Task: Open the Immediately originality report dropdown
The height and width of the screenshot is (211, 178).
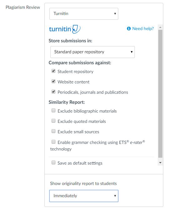Action: pyautogui.click(x=84, y=196)
